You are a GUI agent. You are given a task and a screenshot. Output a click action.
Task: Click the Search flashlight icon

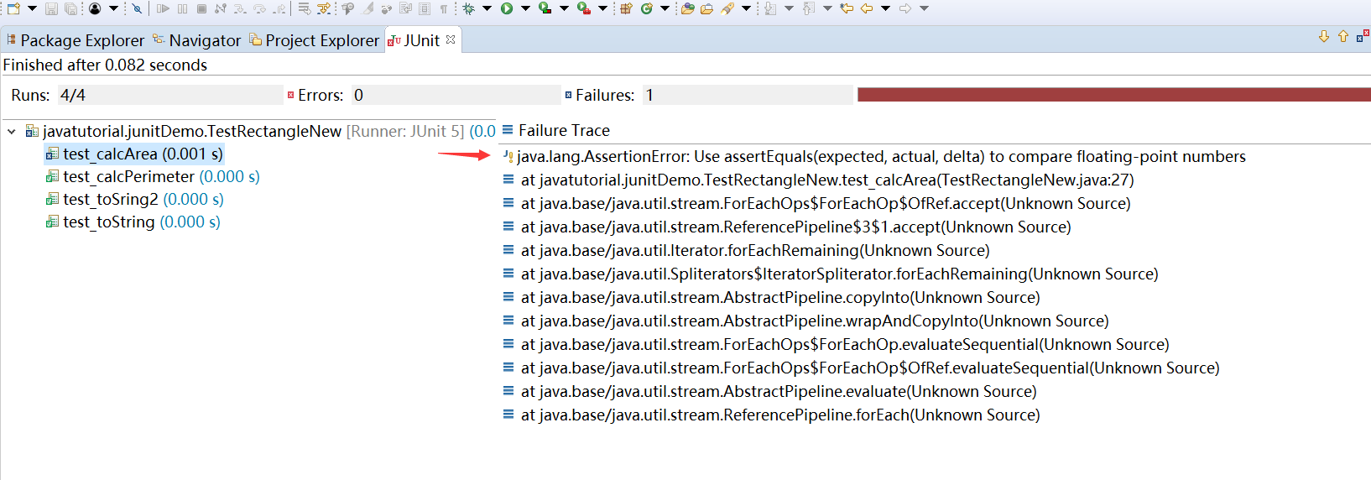(x=727, y=8)
